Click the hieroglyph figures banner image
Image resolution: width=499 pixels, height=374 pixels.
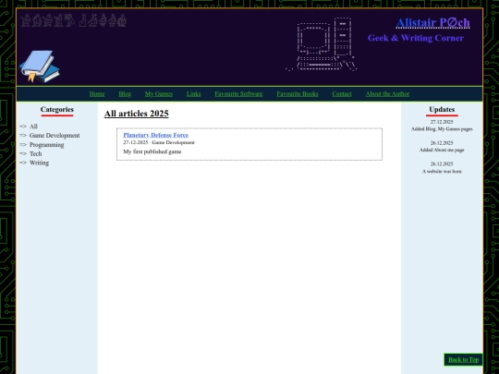click(74, 20)
